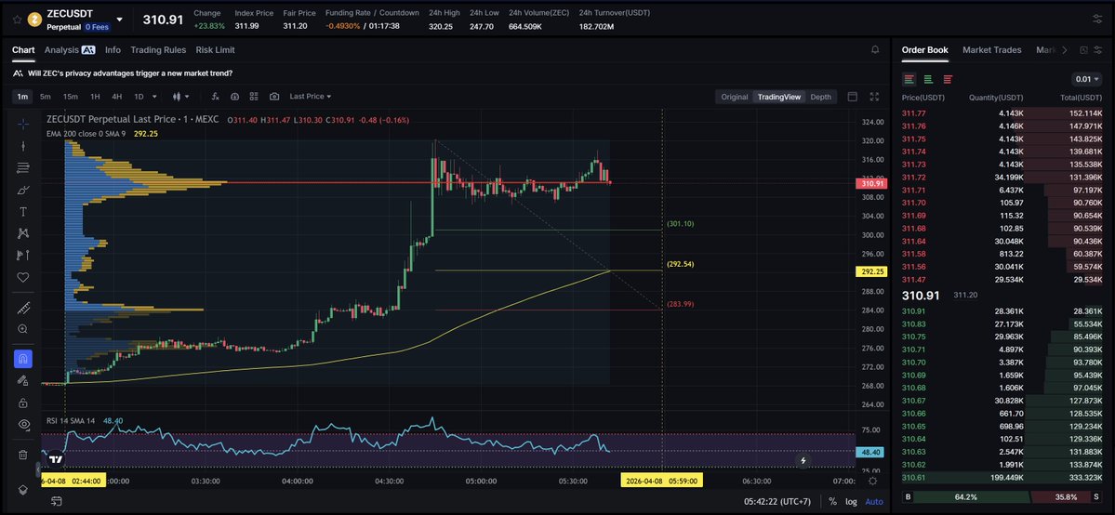This screenshot has width=1115, height=515.
Task: Show more order book tabs arrow
Action: click(1064, 50)
